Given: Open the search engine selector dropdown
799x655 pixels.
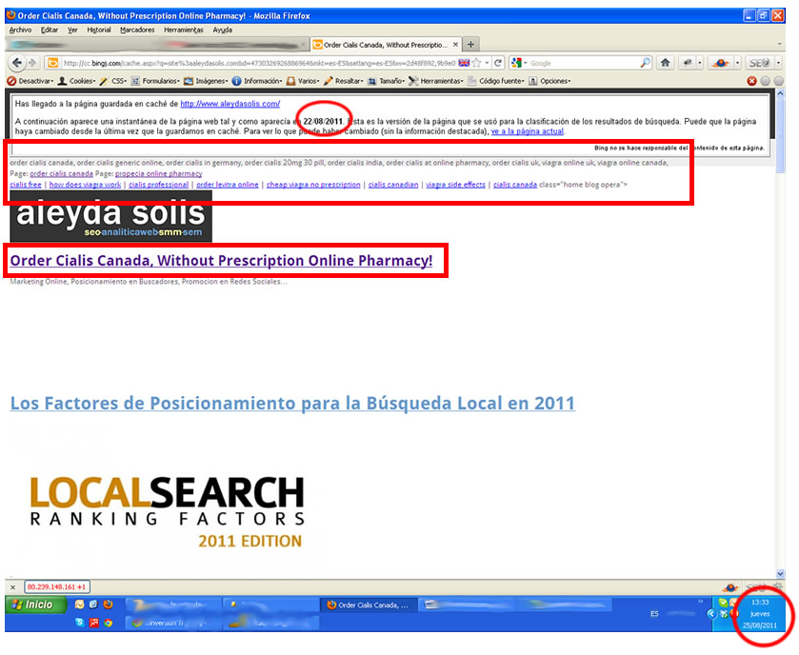Looking at the screenshot, I should (519, 63).
